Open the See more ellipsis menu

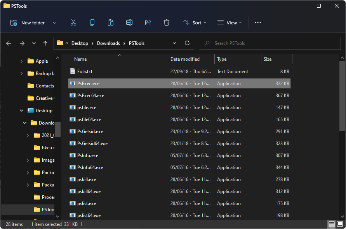coord(258,23)
